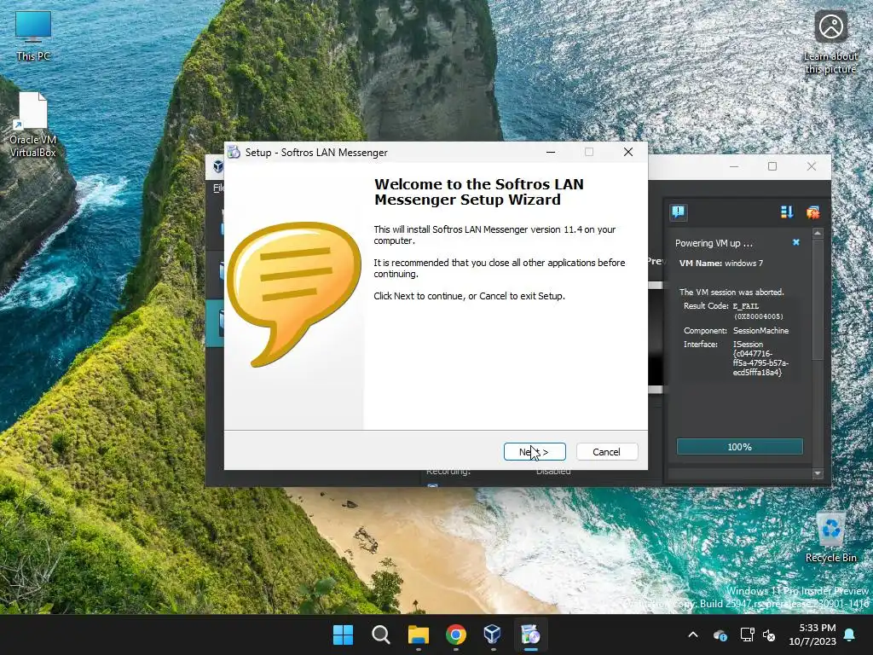Click the VirtualBox notification center icon
The height and width of the screenshot is (655, 873).
[678, 212]
